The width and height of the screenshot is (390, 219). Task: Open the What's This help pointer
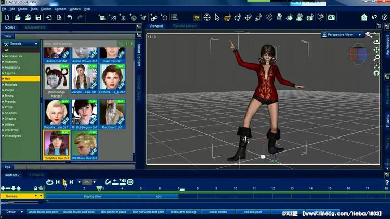tap(374, 17)
